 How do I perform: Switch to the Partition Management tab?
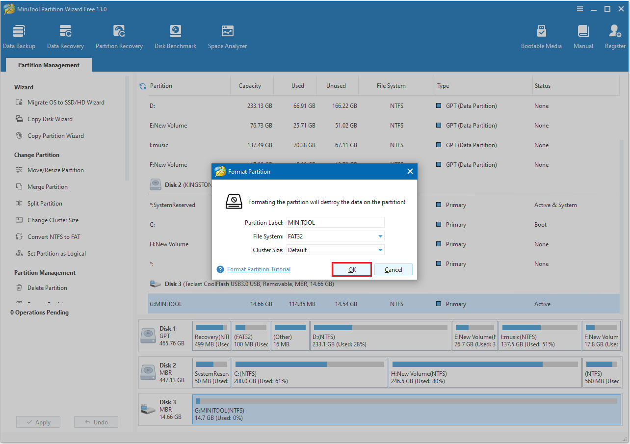(x=48, y=65)
